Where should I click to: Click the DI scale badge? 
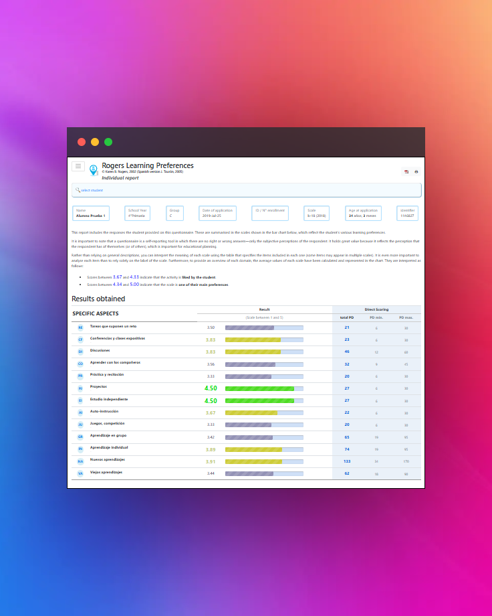click(80, 352)
